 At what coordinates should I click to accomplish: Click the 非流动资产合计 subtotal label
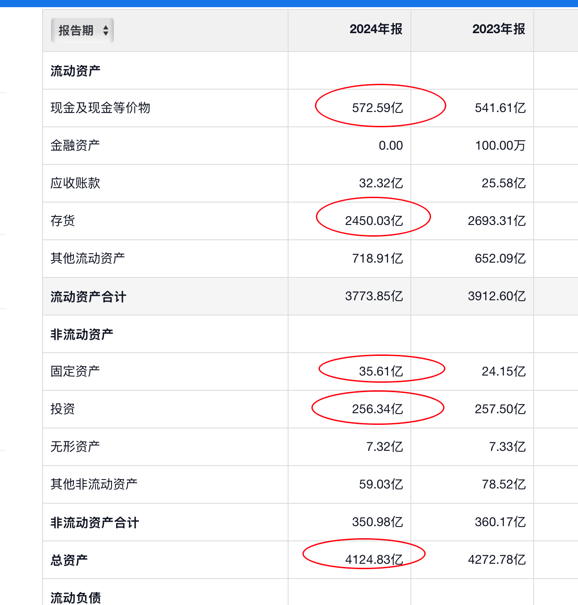coord(95,523)
